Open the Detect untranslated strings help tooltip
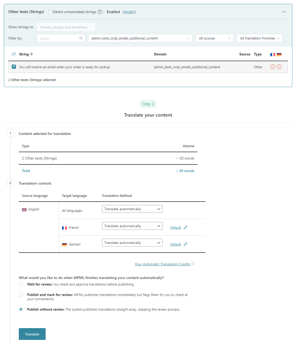 tap(99, 12)
